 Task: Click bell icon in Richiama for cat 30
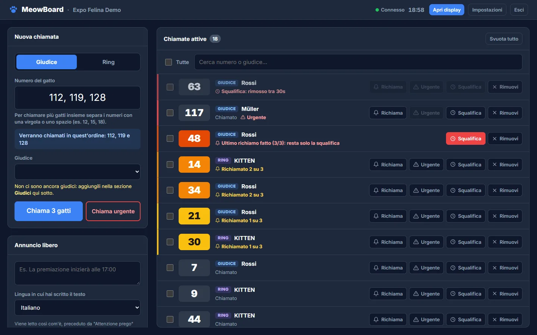tap(376, 242)
